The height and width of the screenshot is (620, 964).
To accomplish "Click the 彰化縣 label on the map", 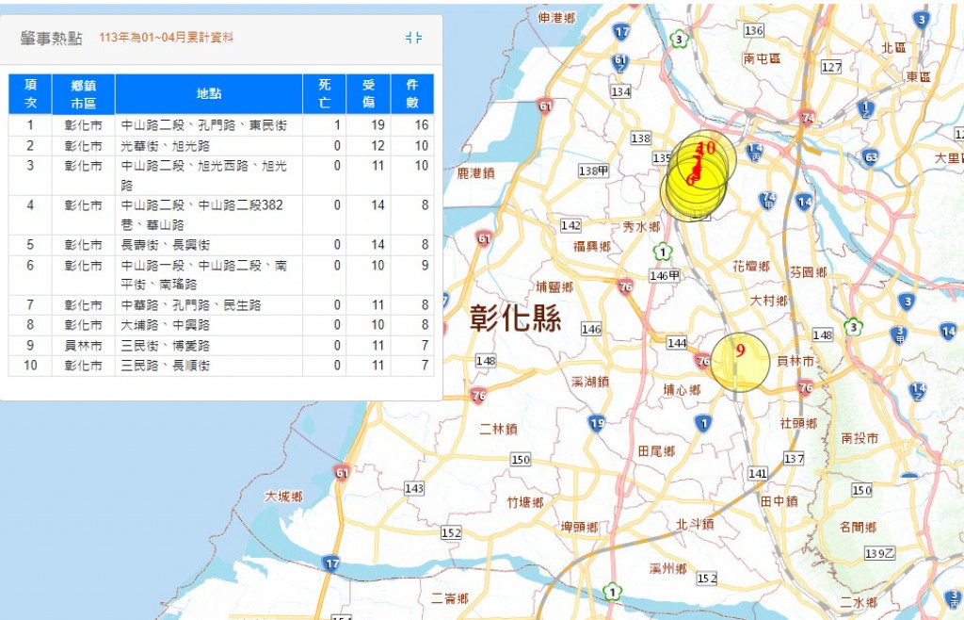I will (x=516, y=320).
